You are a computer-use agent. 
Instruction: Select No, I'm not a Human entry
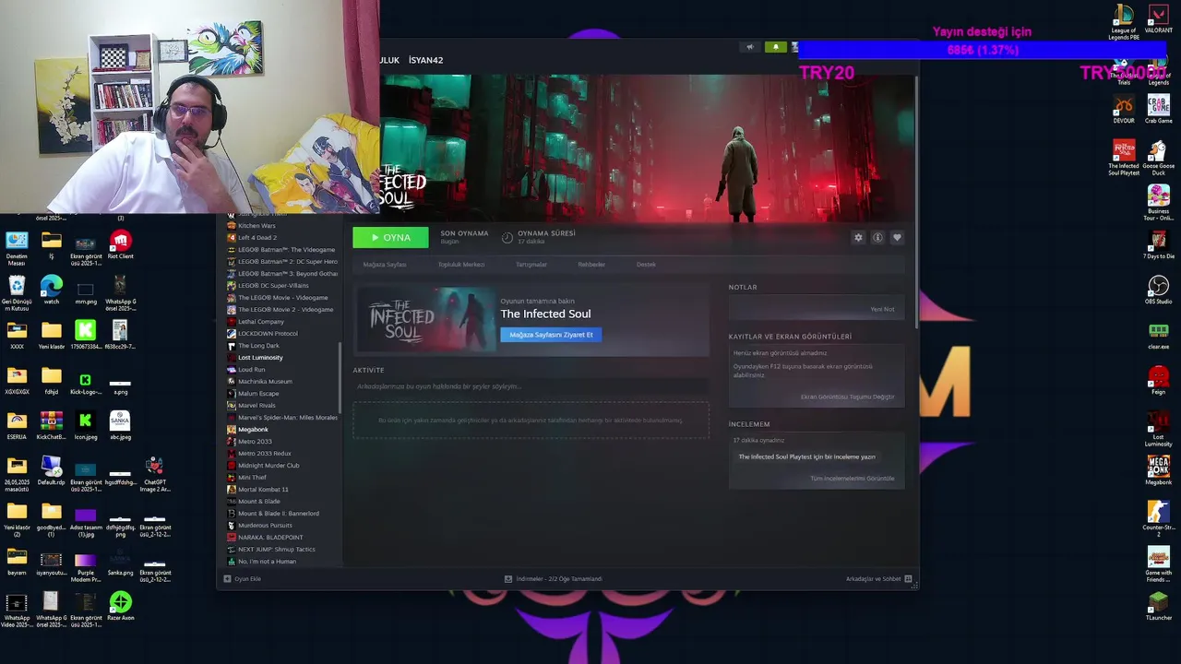(267, 562)
